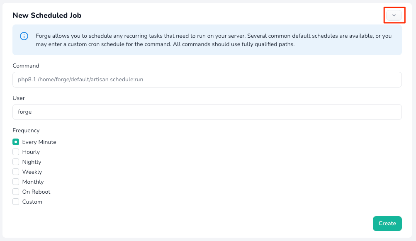
Task: Collapse the New Scheduled Job panel chevron
Action: 394,15
